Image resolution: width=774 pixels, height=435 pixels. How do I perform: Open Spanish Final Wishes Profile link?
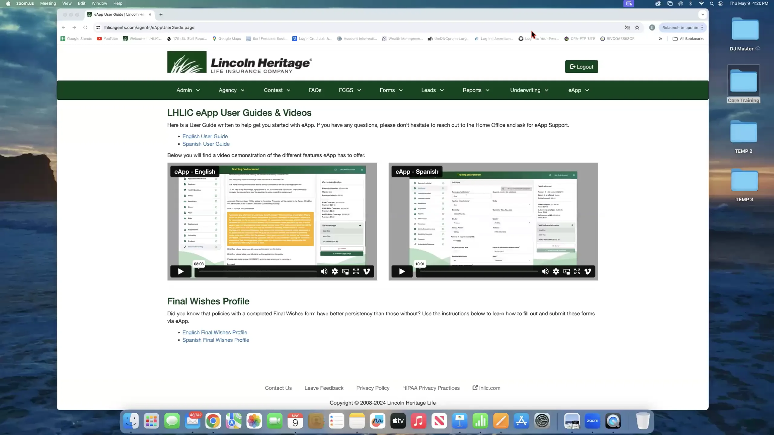pyautogui.click(x=216, y=340)
